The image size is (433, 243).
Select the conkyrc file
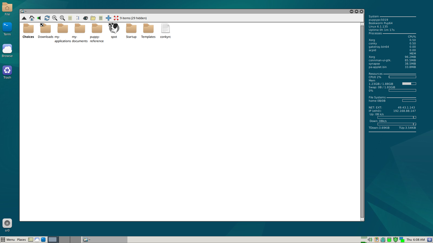(x=165, y=31)
